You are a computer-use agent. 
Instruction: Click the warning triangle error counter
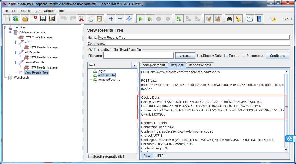[274, 19]
